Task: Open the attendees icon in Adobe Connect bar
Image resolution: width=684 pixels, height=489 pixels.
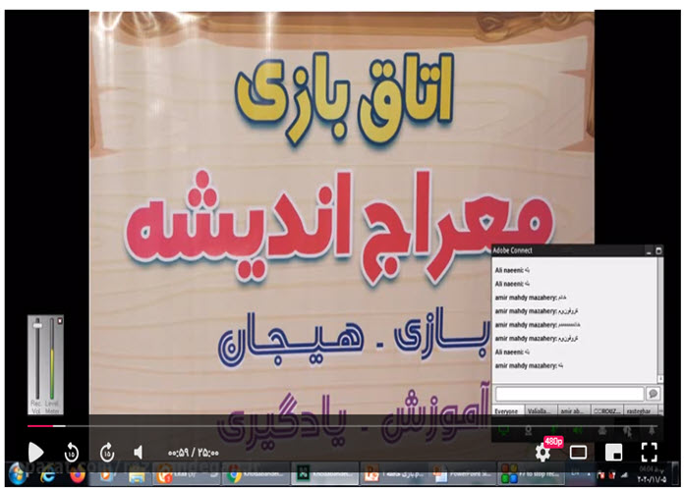Action: tap(602, 431)
